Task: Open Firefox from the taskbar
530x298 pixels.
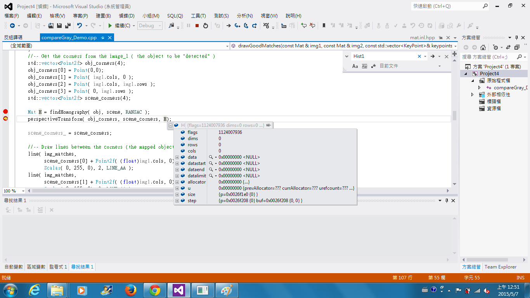Action: click(x=131, y=290)
